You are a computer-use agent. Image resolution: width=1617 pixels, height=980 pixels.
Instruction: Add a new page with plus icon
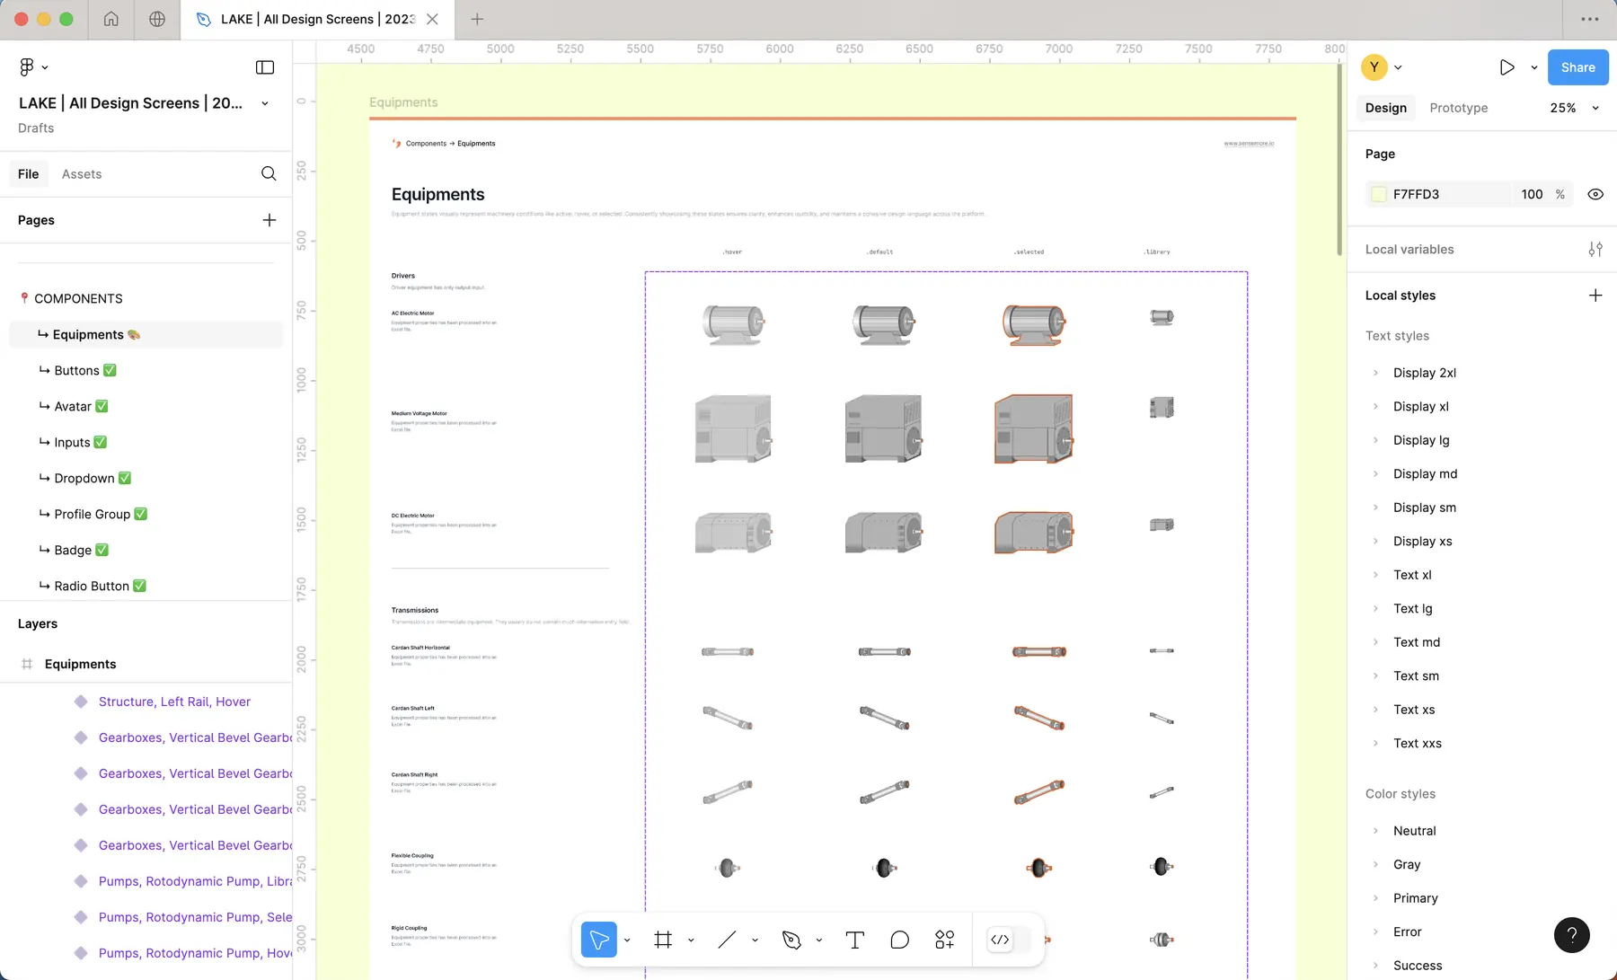[x=269, y=220]
